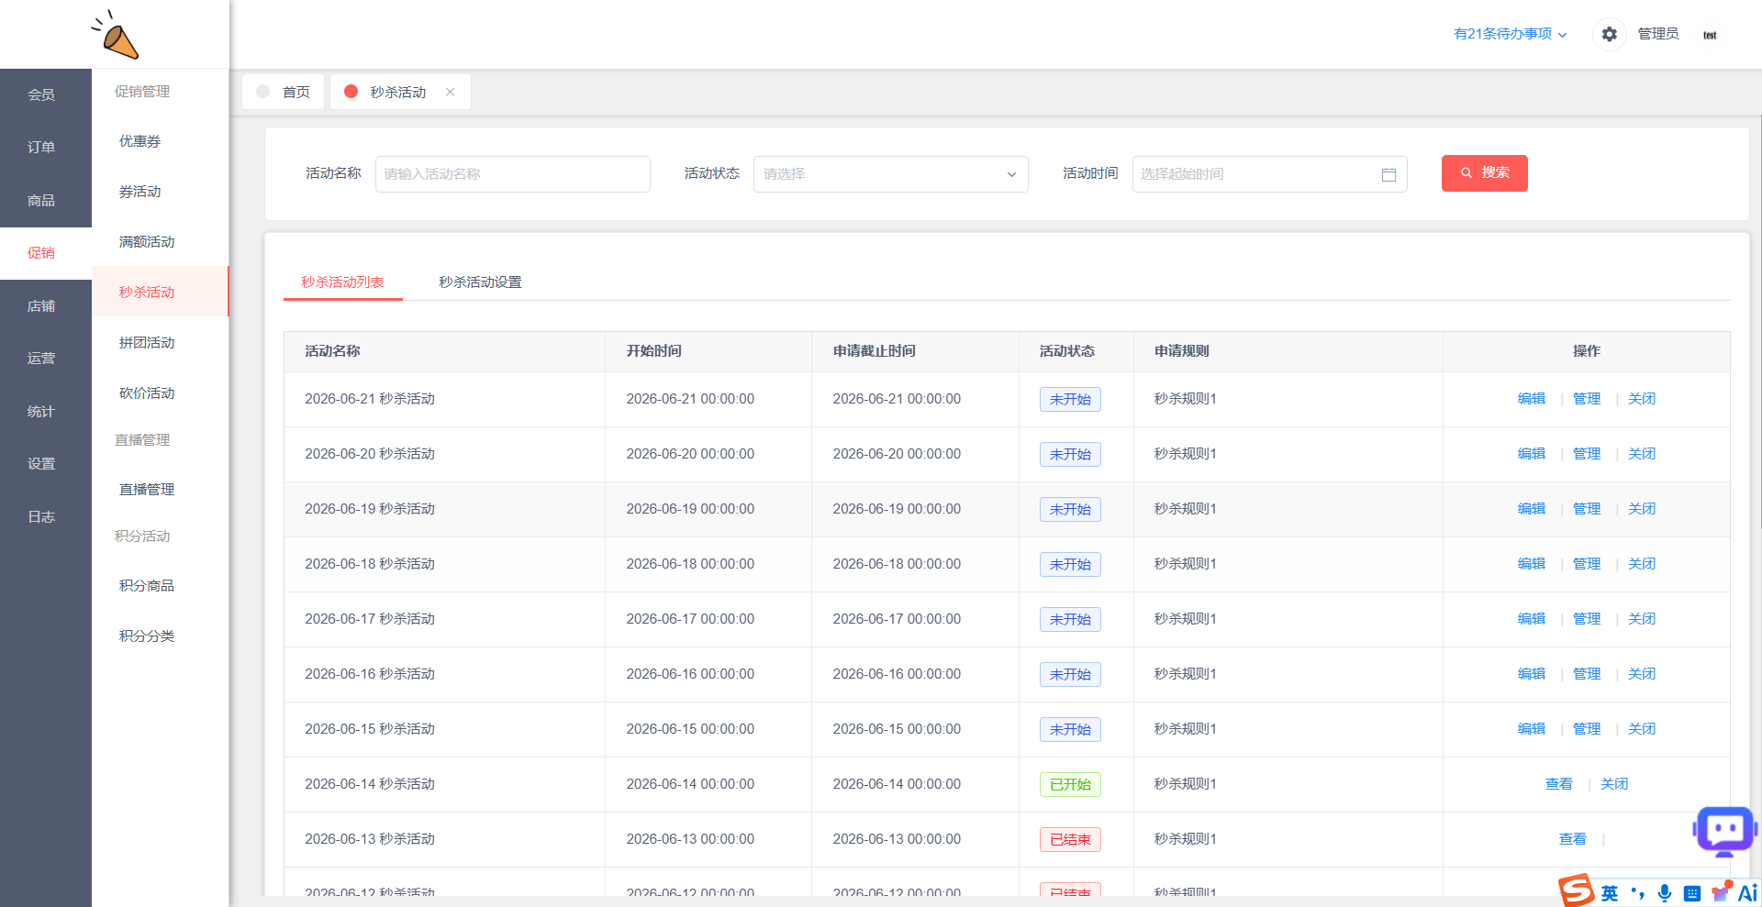Click 关闭 for 2026-06-21 秒杀活动
1762x907 pixels.
coord(1641,399)
